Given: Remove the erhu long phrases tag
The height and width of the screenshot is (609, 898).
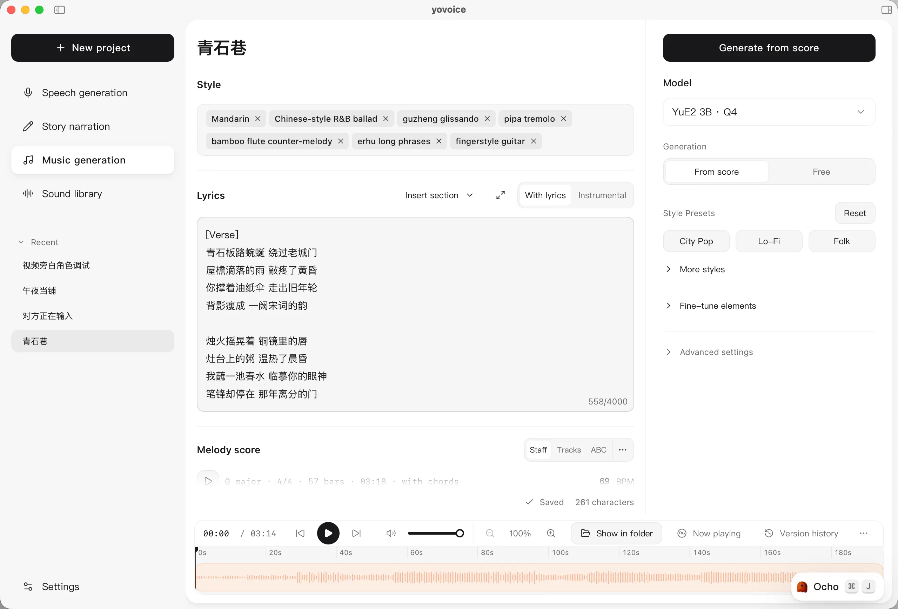Looking at the screenshot, I should click(x=438, y=141).
